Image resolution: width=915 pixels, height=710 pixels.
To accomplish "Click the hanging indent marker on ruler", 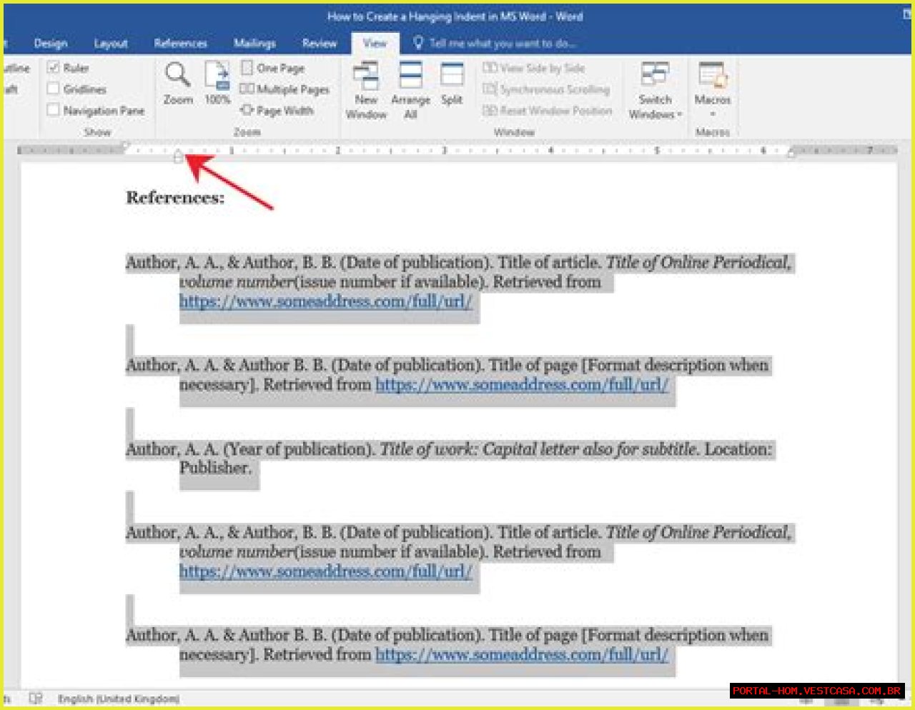I will tap(178, 157).
